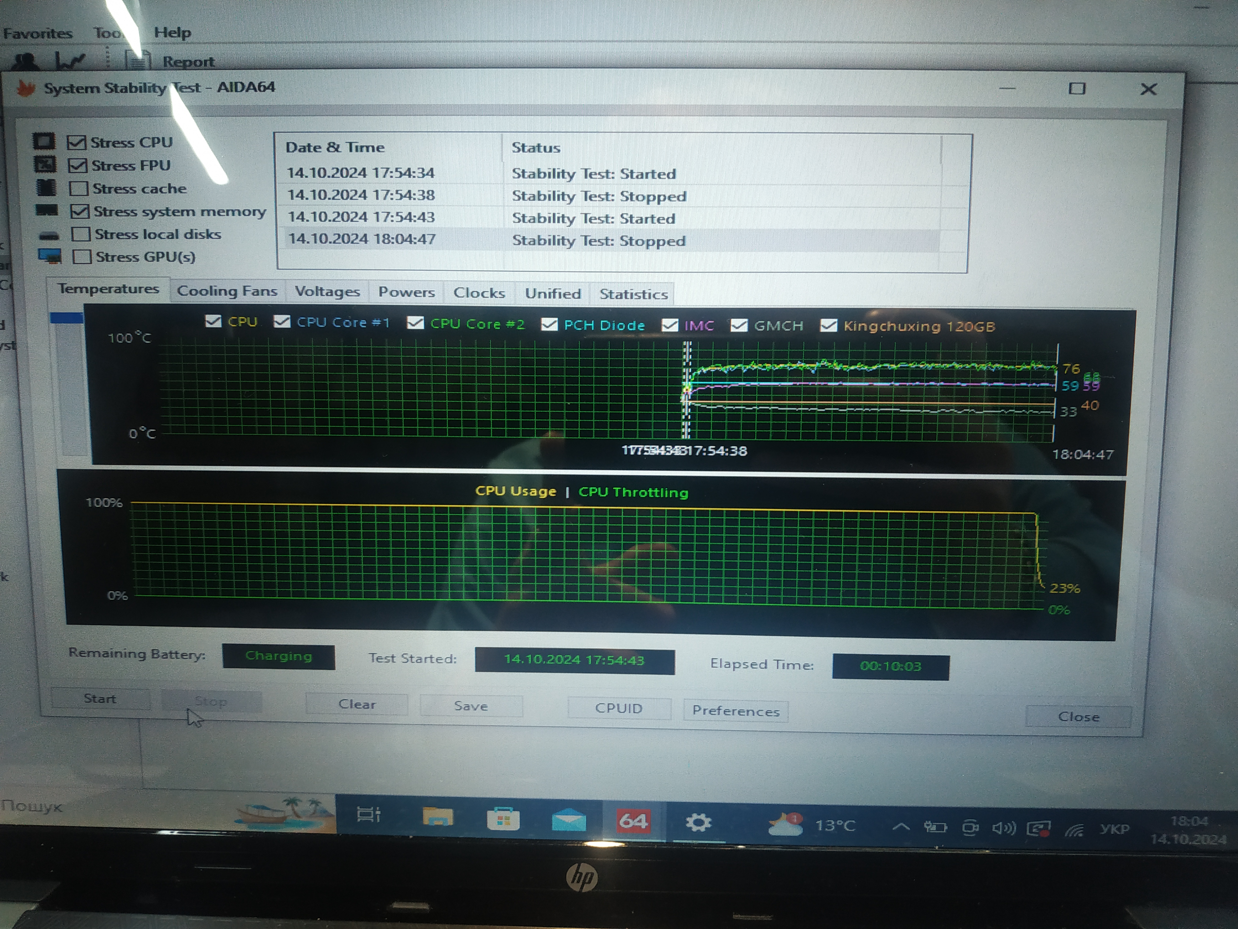Open the Favorites menu in AIDA64
This screenshot has width=1238, height=929.
click(x=37, y=33)
